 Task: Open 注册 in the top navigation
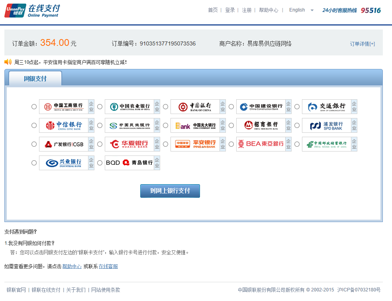click(x=247, y=10)
